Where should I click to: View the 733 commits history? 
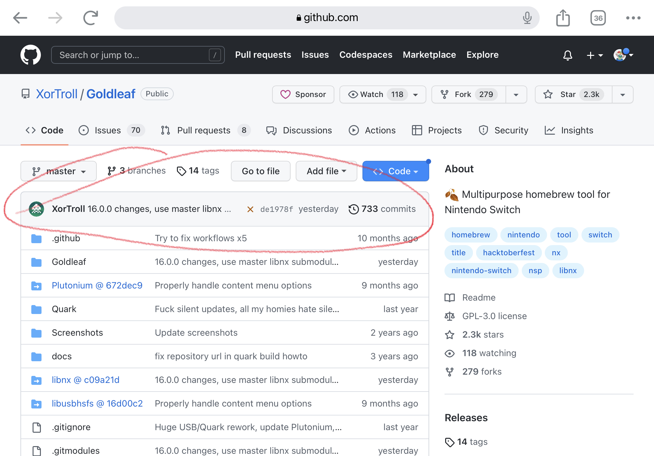pos(382,209)
